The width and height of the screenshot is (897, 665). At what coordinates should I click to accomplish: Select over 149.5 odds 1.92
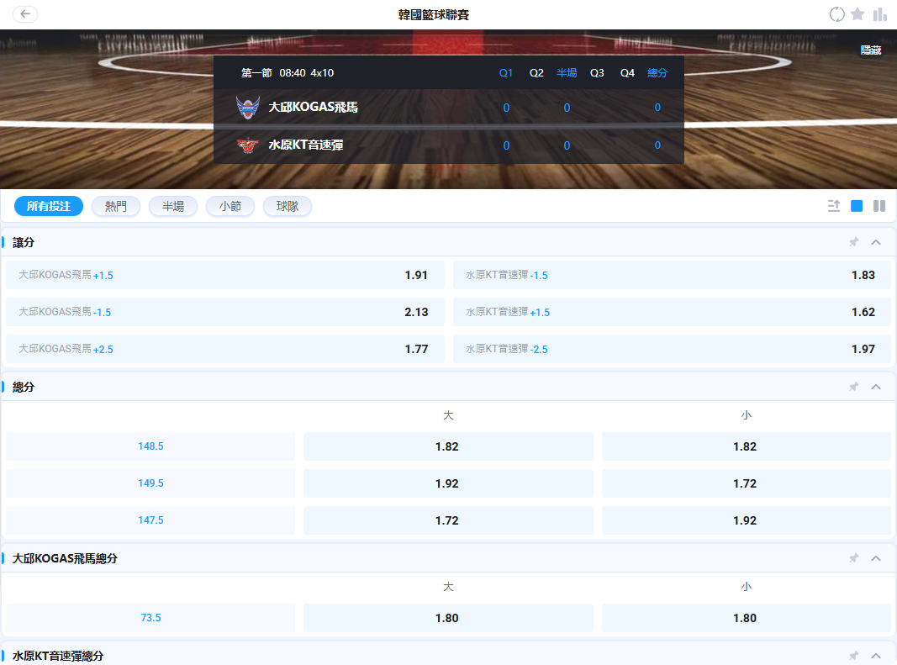click(x=448, y=483)
